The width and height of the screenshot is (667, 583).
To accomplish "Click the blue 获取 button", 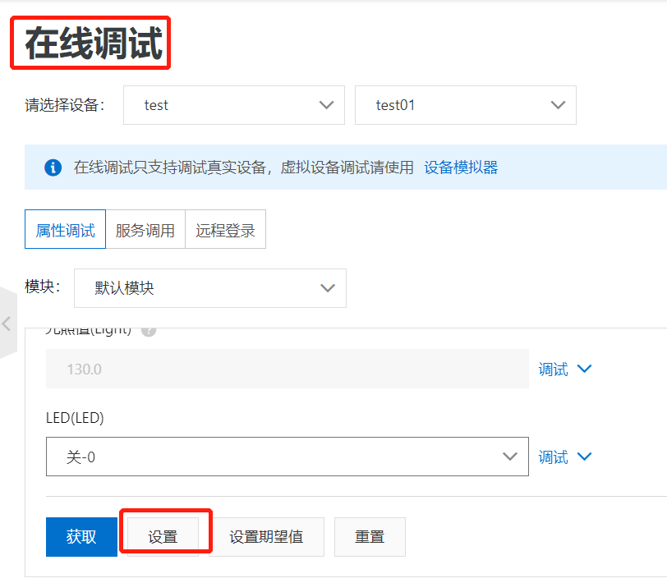I will coord(81,536).
